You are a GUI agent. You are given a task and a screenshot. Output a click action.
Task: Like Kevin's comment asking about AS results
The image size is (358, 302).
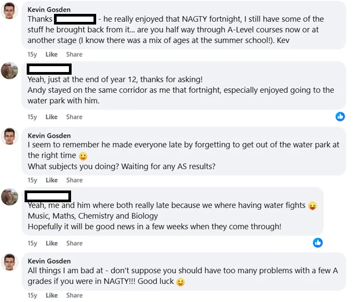click(51, 180)
